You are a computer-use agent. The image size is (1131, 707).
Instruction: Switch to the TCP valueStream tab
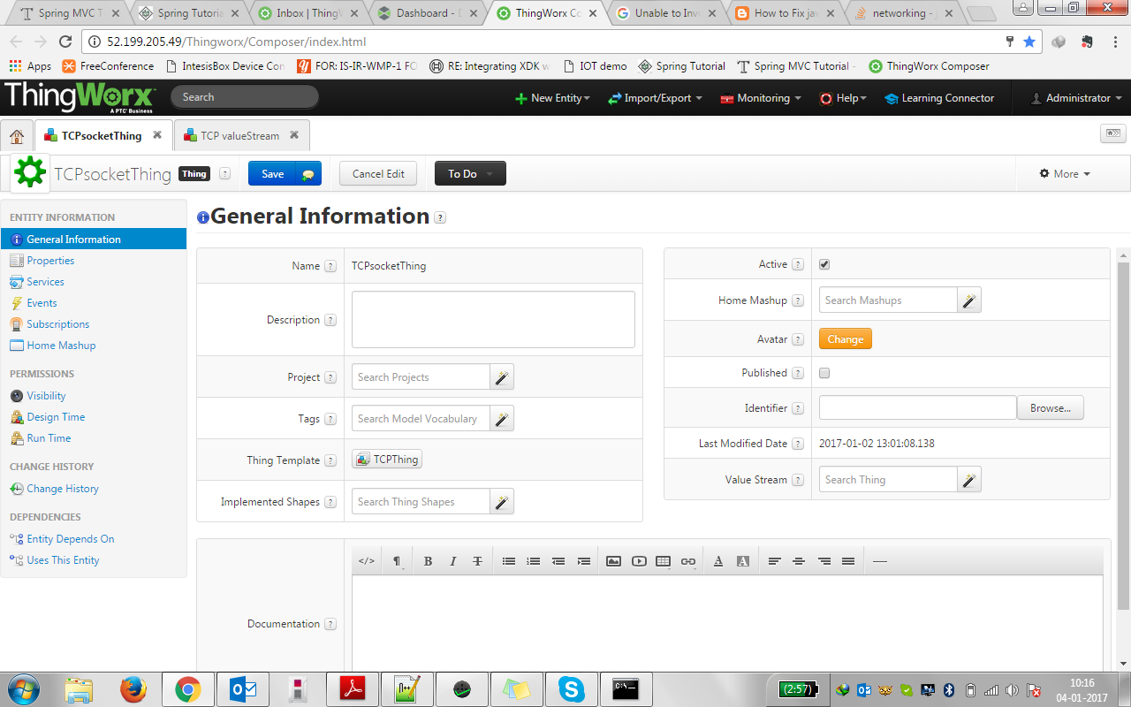tap(239, 136)
